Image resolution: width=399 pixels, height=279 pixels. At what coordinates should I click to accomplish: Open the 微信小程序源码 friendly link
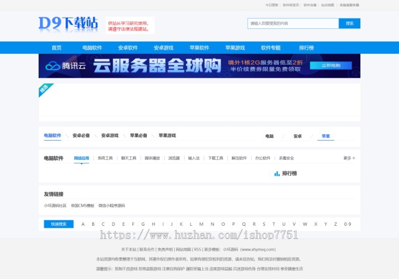pos(112,206)
